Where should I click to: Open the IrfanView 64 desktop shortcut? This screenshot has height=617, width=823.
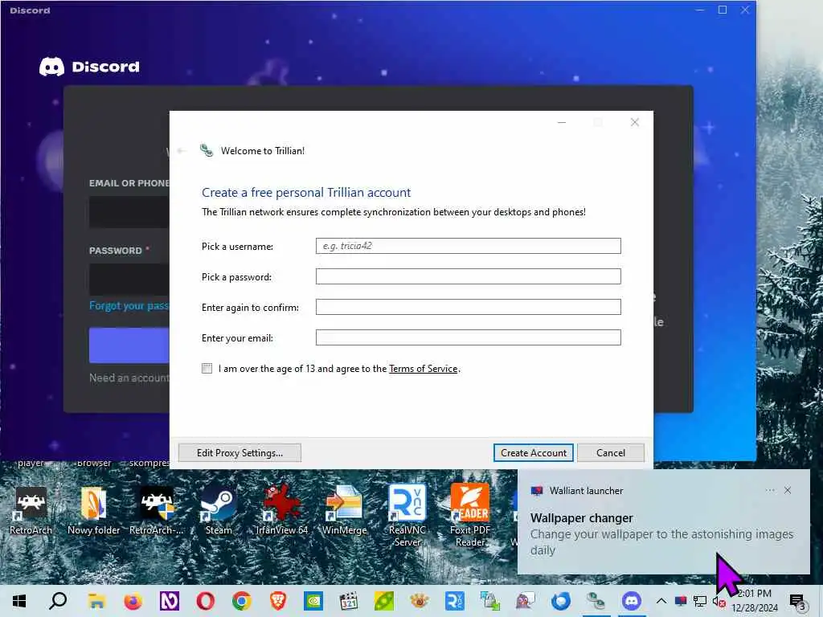pyautogui.click(x=282, y=510)
